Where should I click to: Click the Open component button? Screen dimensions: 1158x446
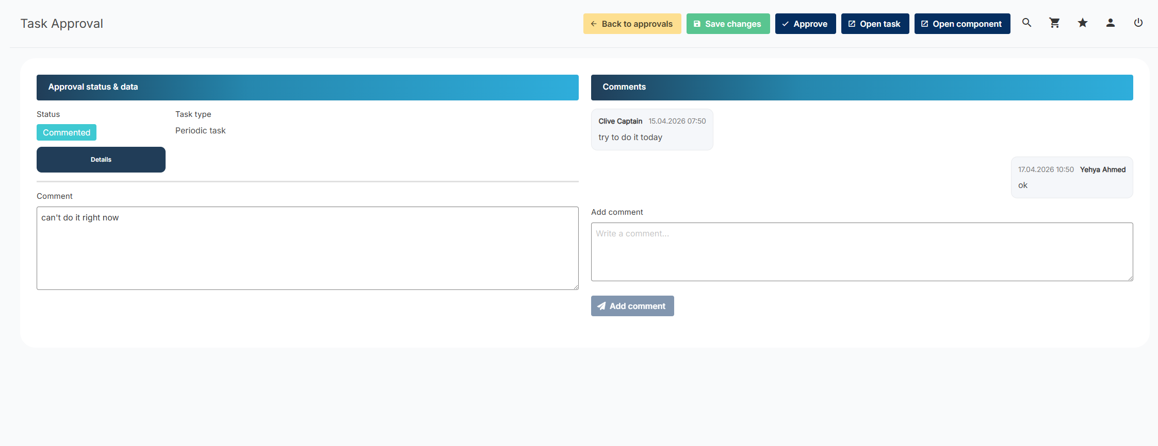click(961, 24)
